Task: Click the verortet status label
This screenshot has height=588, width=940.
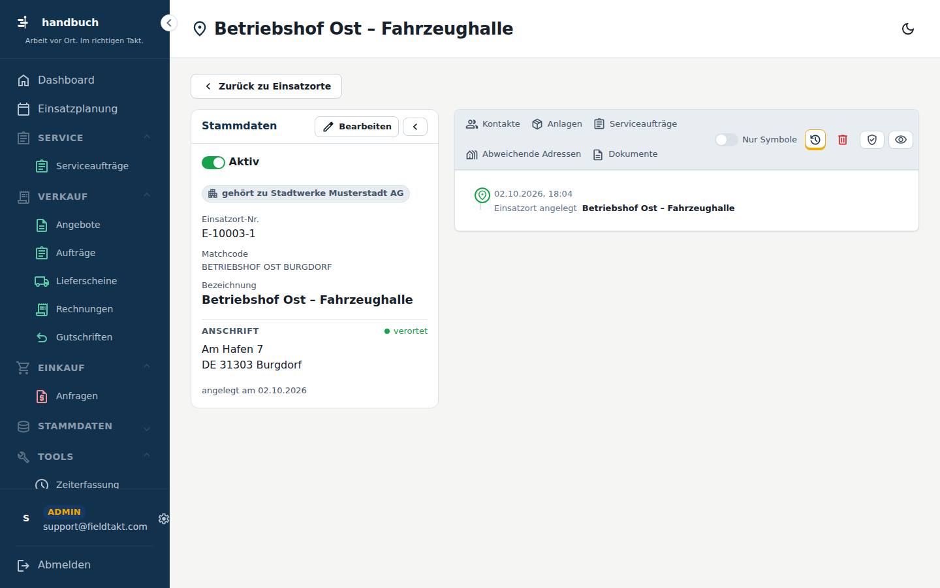Action: (406, 331)
